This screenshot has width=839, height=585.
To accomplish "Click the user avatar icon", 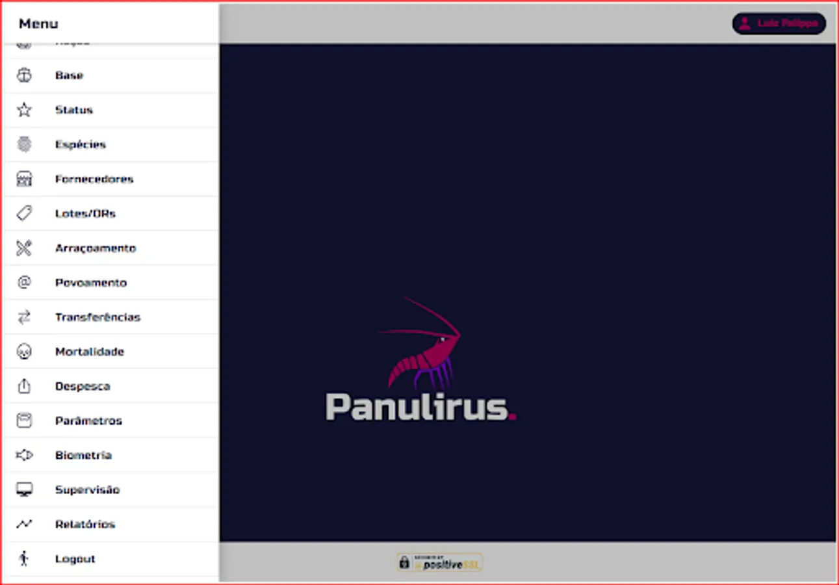I will point(745,23).
